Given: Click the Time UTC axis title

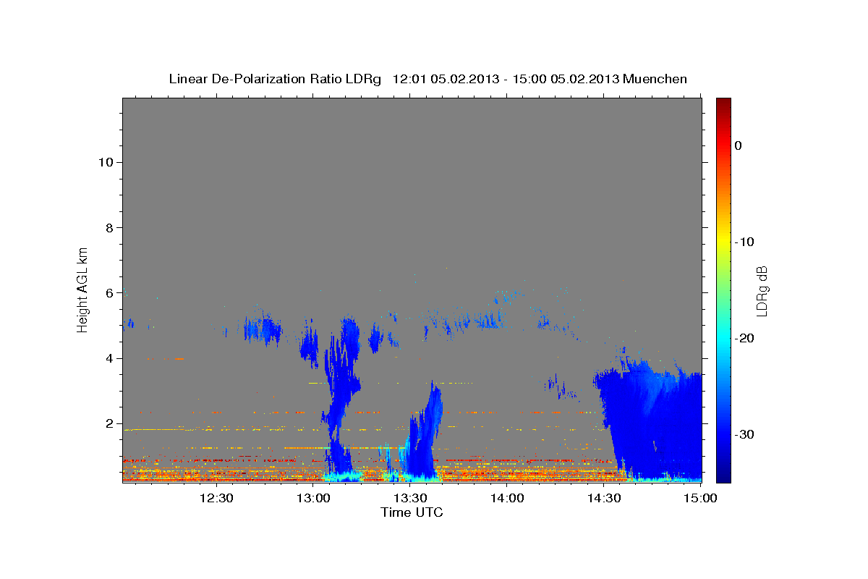Looking at the screenshot, I should [412, 512].
